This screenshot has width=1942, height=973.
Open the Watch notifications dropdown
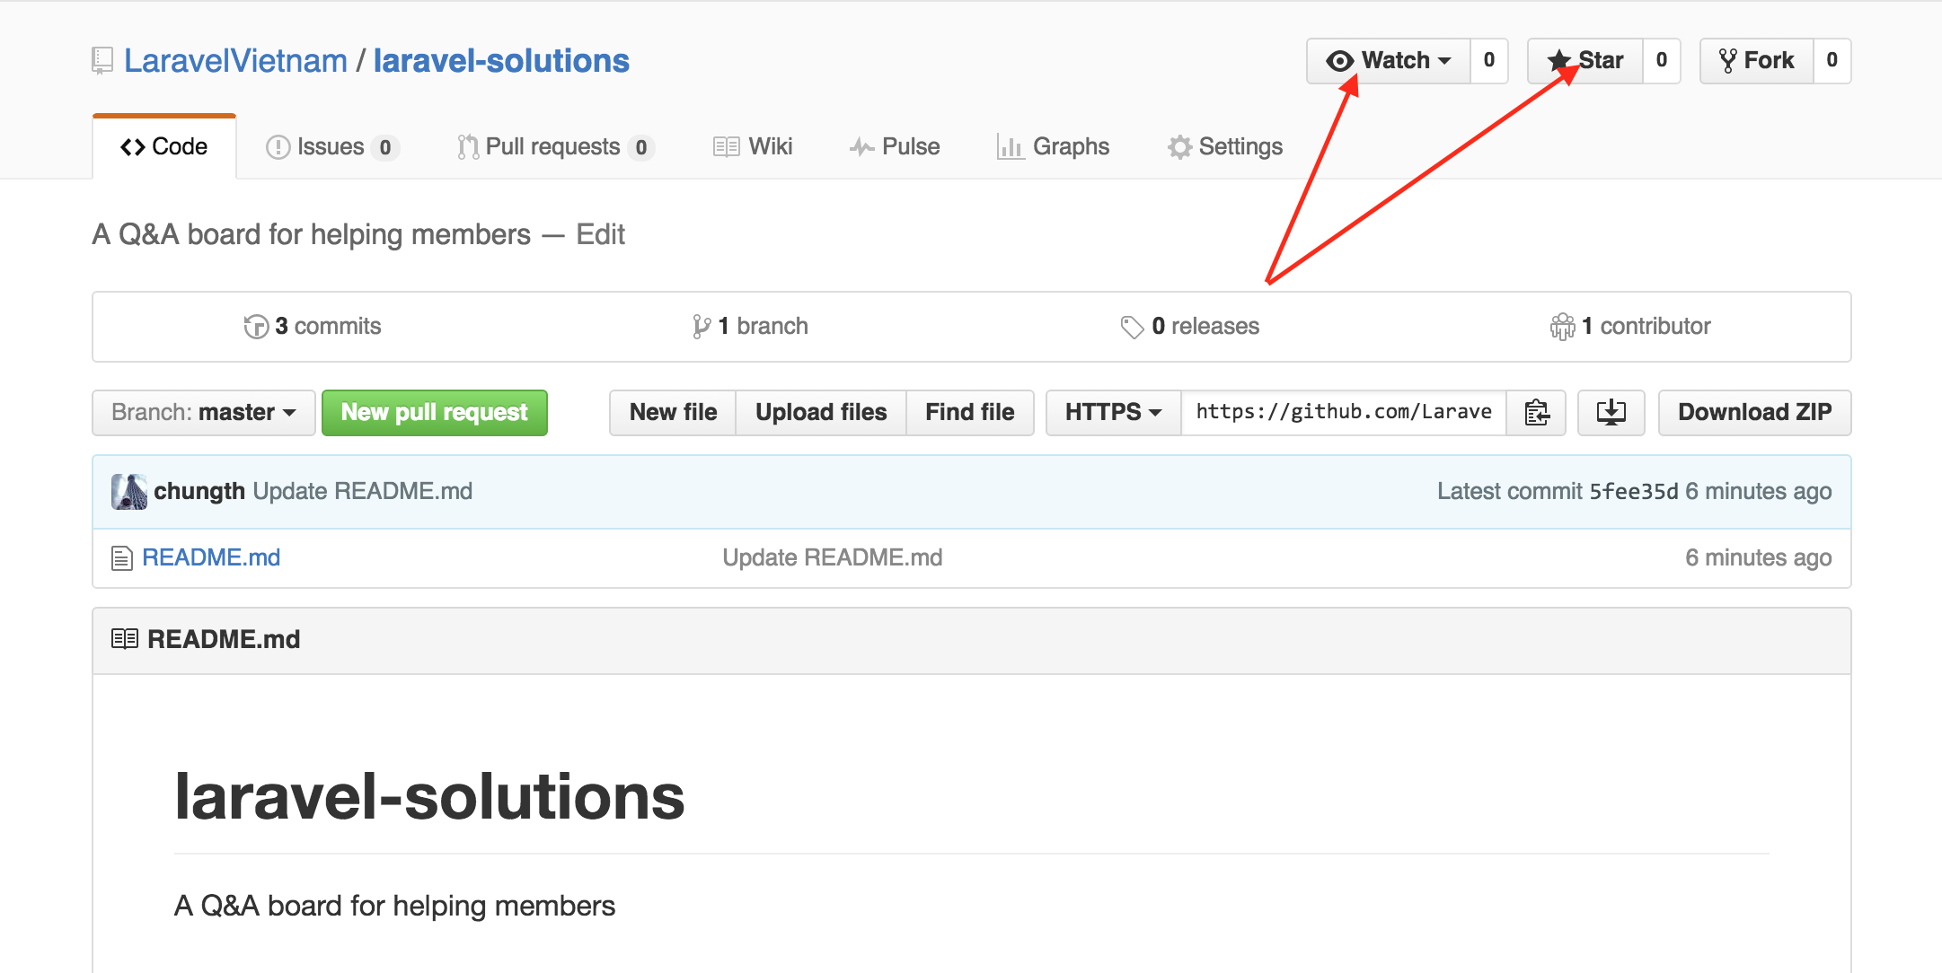coord(1389,61)
